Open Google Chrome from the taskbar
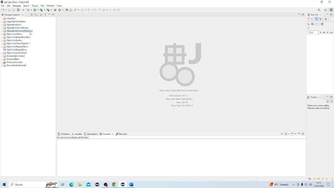The image size is (334, 188). pyautogui.click(x=114, y=185)
